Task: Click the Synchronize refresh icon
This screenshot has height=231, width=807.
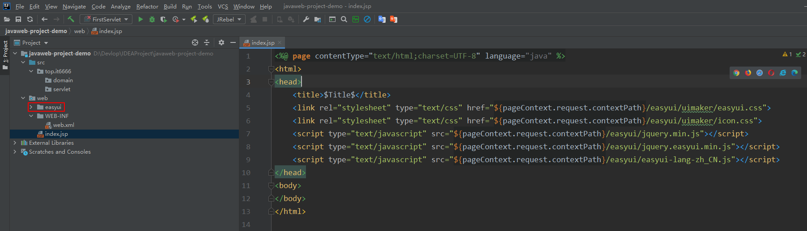Action: (30, 19)
